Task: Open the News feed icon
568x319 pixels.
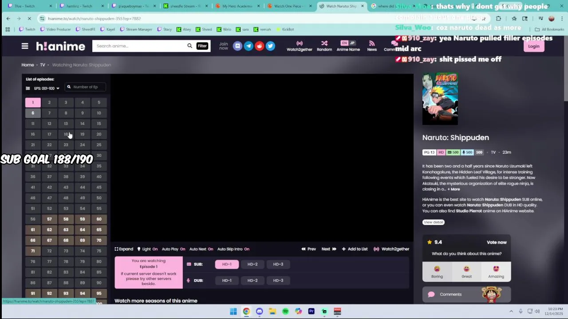Action: coord(372,43)
